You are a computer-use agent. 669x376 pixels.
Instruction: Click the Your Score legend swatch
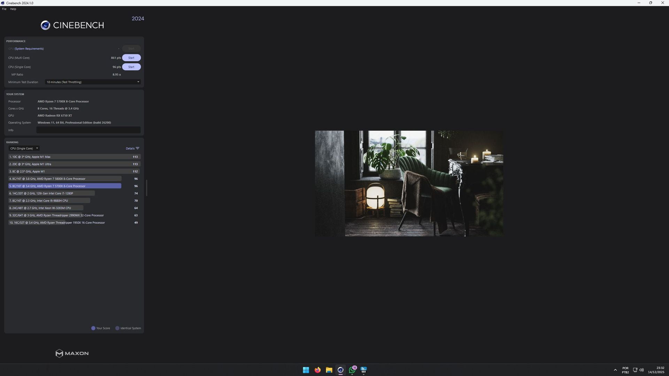93,328
